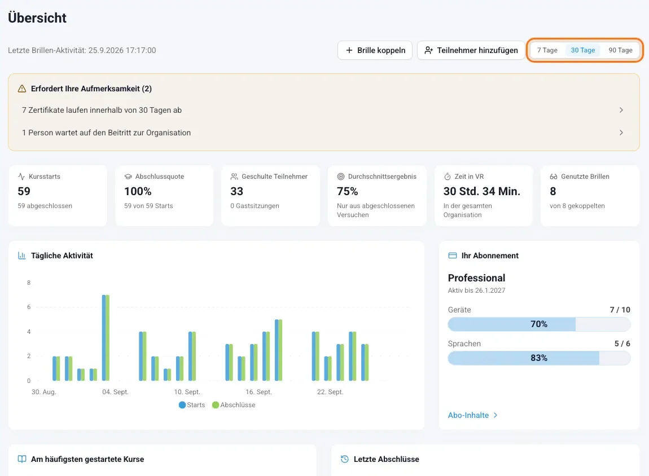
Task: Click the warning triangle icon
Action: [22, 89]
